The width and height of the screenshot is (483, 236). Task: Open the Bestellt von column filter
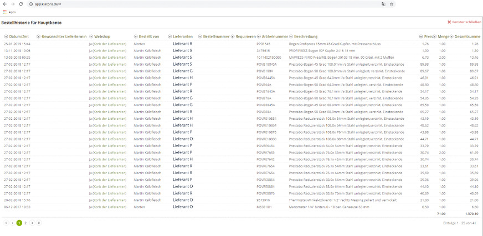pos(136,36)
